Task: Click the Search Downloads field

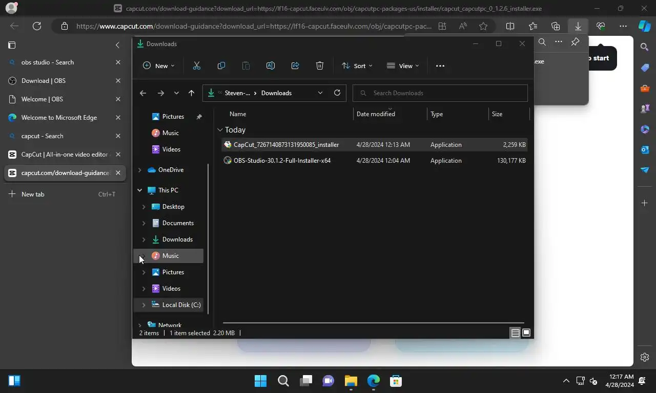Action: click(x=440, y=93)
